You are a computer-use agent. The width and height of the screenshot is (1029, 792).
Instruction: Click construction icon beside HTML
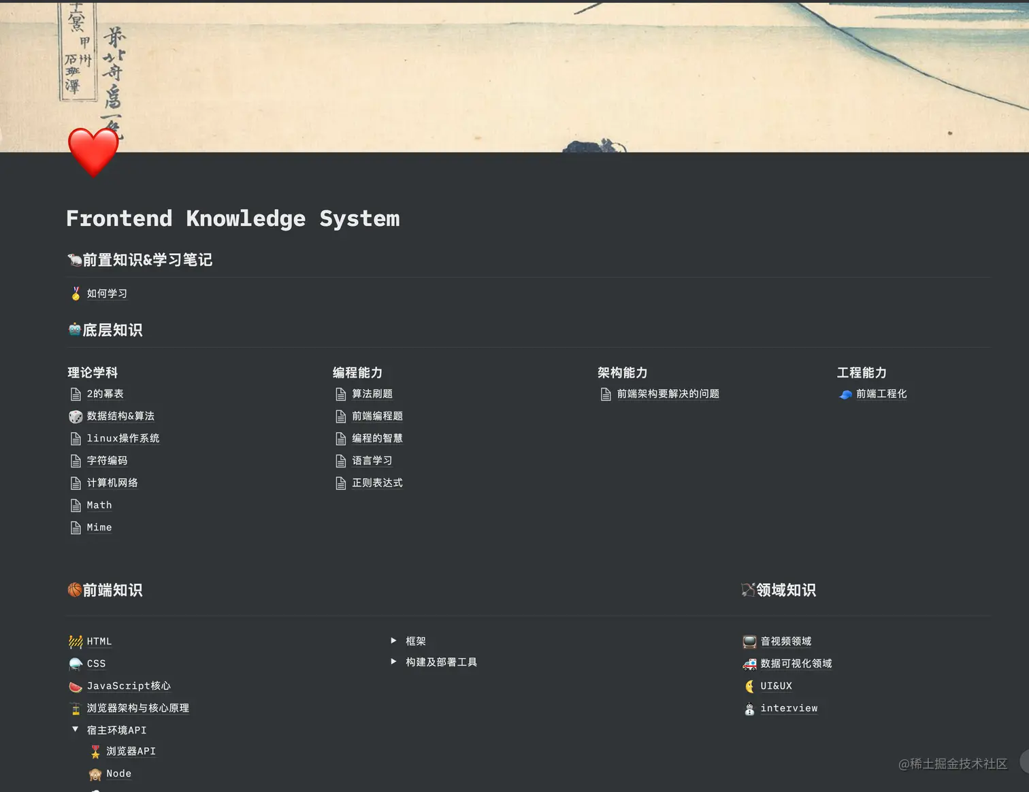[76, 642]
